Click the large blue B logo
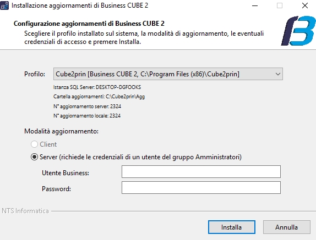This screenshot has width=316, height=240. [x=298, y=31]
